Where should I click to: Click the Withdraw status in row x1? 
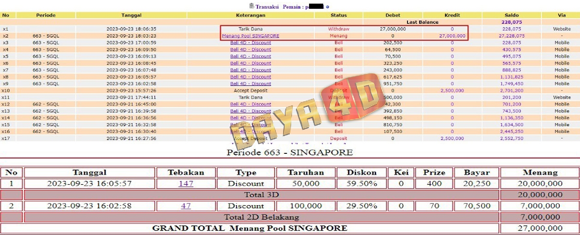[339, 29]
